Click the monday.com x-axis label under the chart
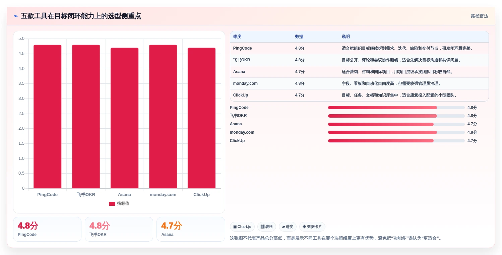The height and width of the screenshot is (255, 502). click(163, 195)
